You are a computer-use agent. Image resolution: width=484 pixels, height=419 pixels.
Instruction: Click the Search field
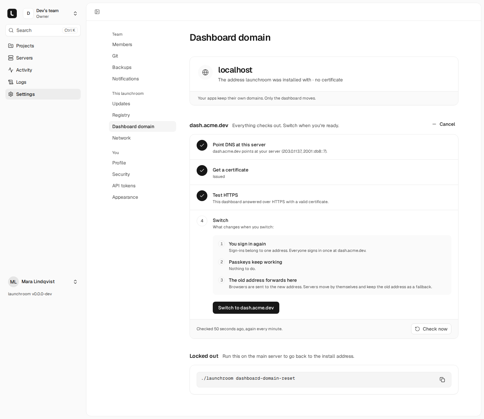[43, 30]
